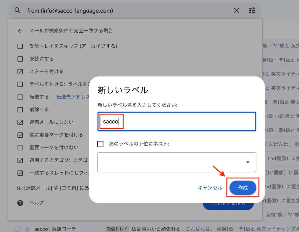Enable the 受信トレイをスキップ checkbox

[20, 46]
